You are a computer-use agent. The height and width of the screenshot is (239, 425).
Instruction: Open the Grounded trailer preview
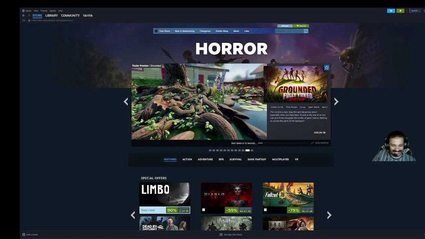tap(199, 102)
